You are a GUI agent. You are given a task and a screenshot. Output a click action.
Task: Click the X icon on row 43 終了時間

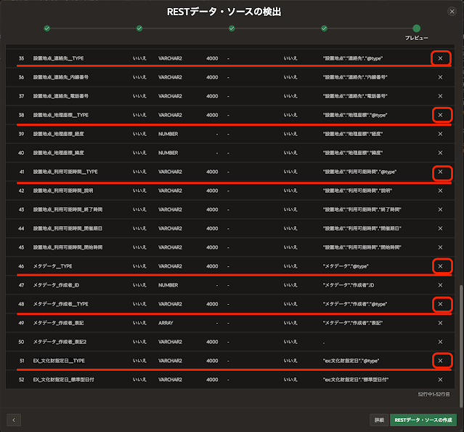440,209
